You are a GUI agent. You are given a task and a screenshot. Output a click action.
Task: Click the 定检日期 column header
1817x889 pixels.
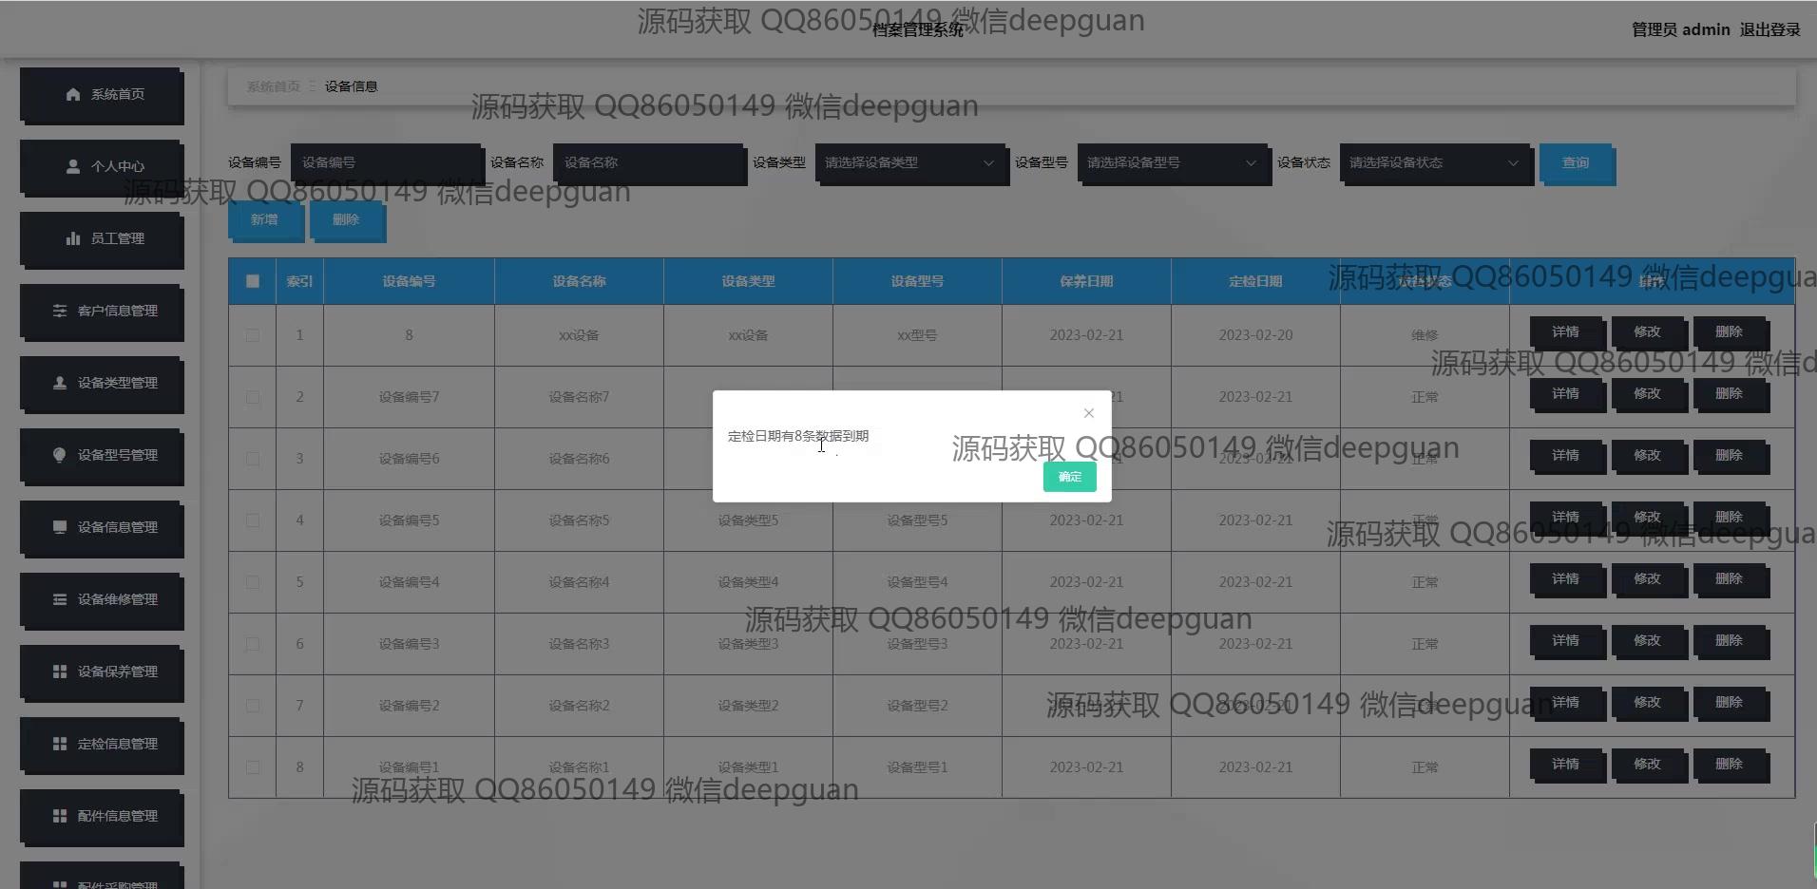click(x=1255, y=281)
